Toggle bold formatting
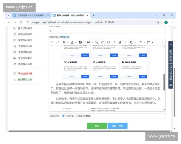 point(108,42)
